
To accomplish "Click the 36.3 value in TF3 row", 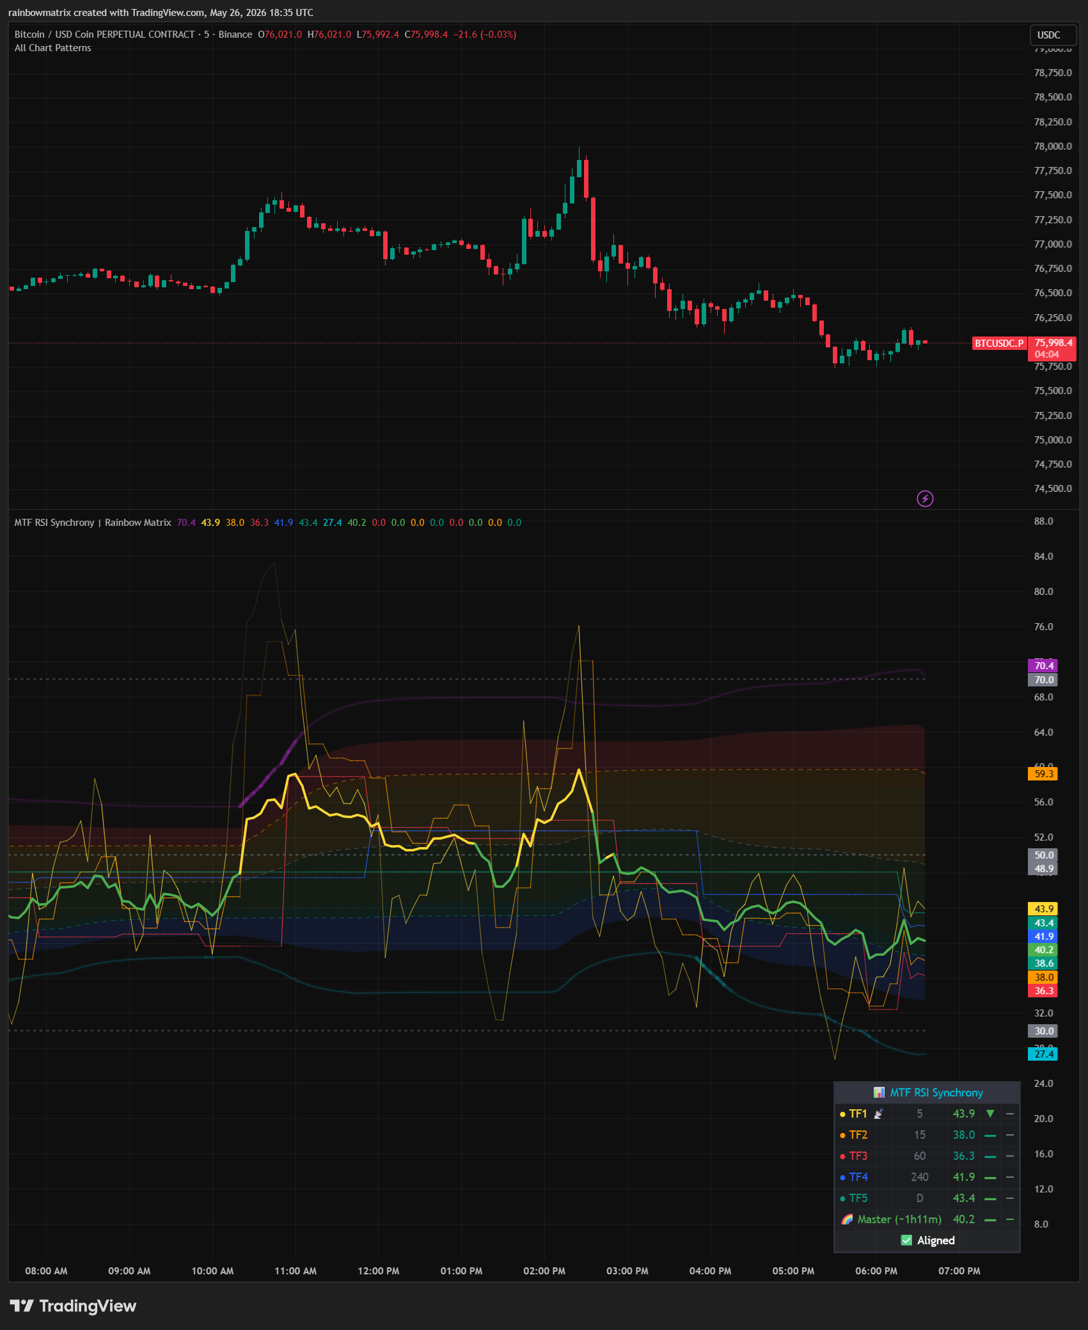I will pyautogui.click(x=964, y=1156).
